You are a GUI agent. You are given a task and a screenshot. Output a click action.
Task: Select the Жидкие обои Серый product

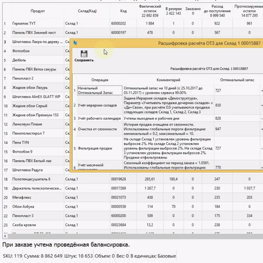tap(30, 106)
